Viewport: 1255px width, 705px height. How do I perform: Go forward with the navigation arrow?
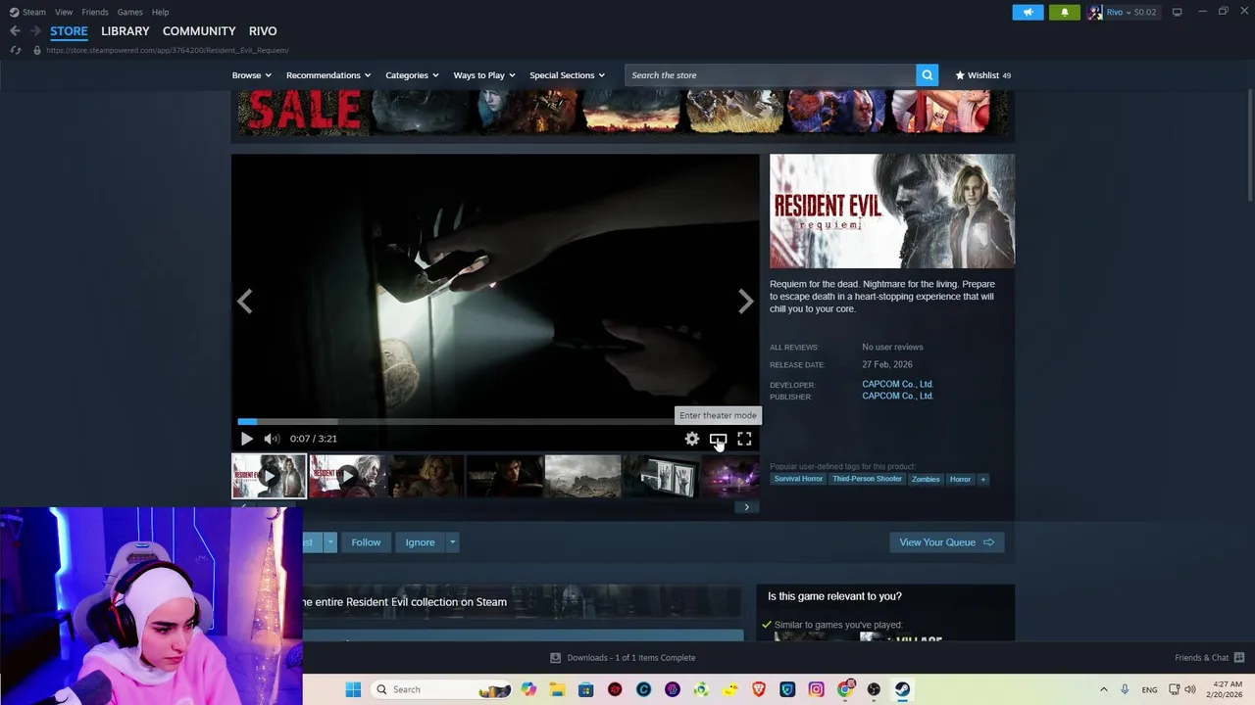[35, 31]
